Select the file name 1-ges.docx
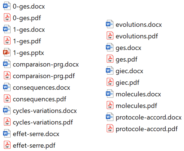This screenshot has width=184, height=151. [x=29, y=29]
